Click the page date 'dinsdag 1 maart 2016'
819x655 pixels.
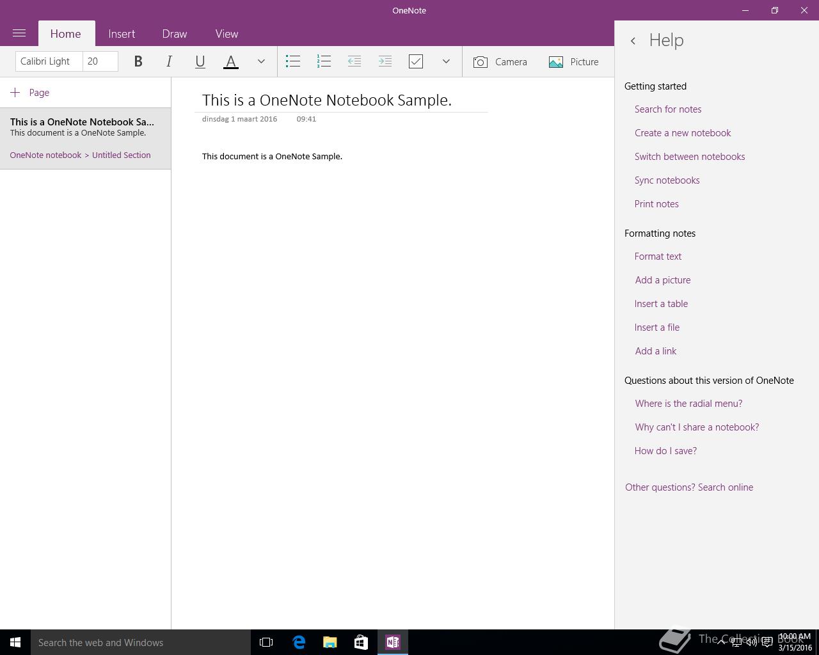tap(239, 119)
